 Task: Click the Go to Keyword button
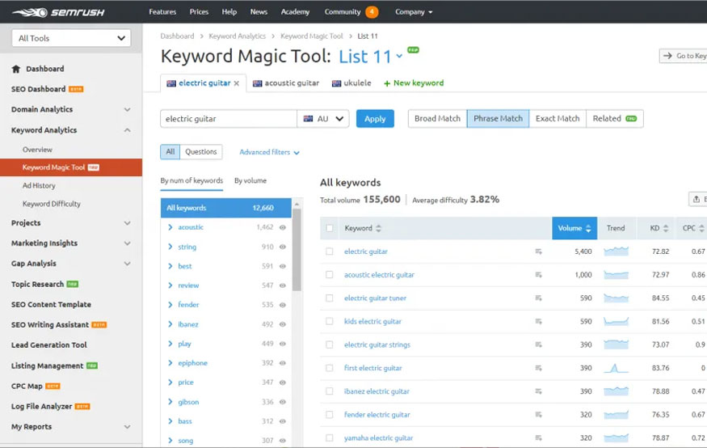(683, 56)
